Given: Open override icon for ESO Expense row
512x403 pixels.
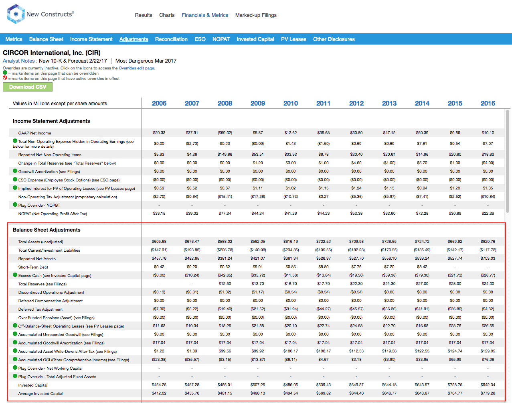Looking at the screenshot, I should [x=15, y=179].
